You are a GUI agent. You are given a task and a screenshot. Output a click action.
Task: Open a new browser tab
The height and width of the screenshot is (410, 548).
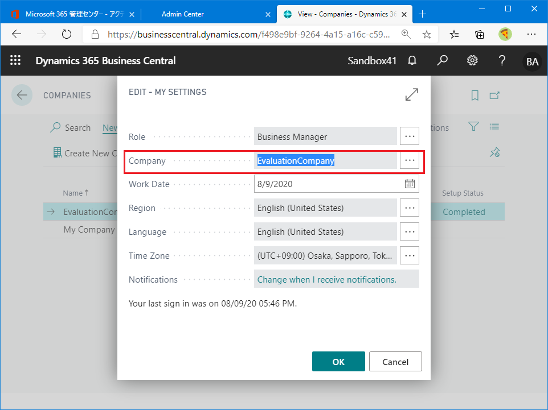422,14
